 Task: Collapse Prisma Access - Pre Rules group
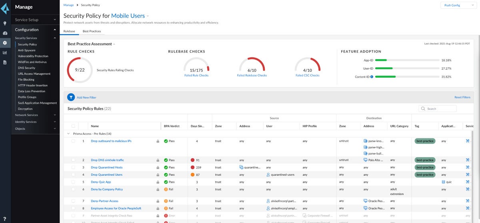pos(68,133)
